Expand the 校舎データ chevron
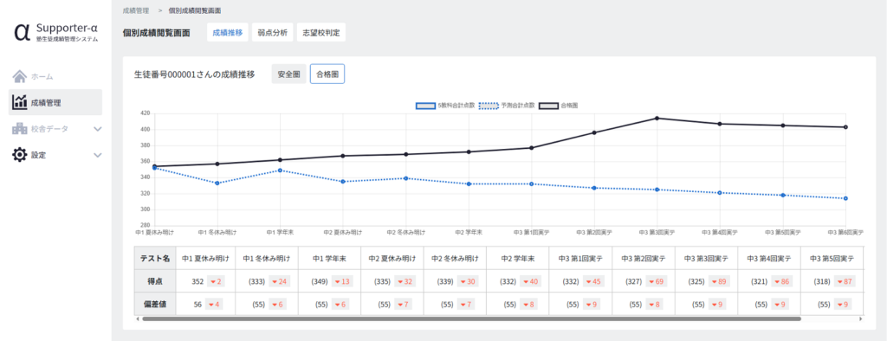The image size is (887, 341). coord(97,129)
